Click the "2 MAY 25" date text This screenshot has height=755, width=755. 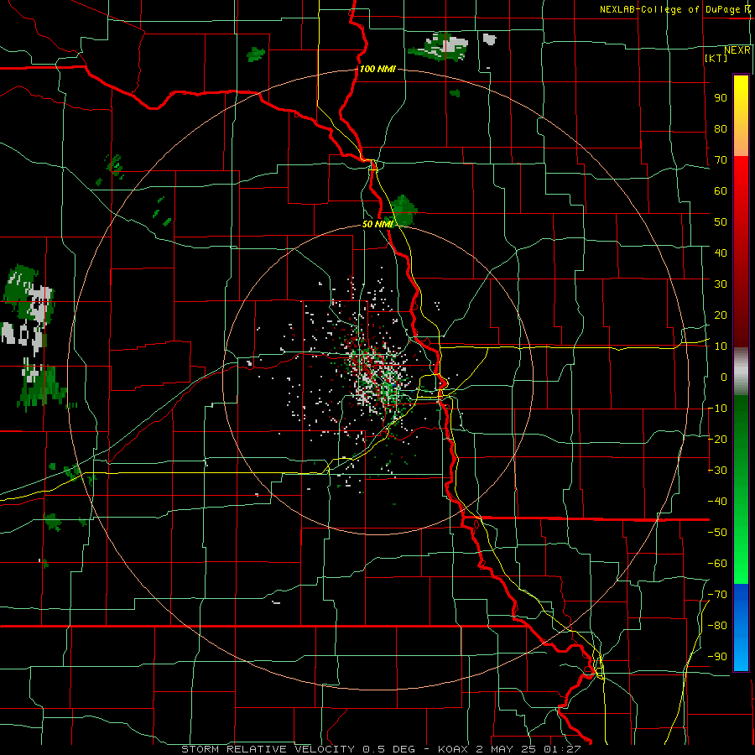(507, 749)
